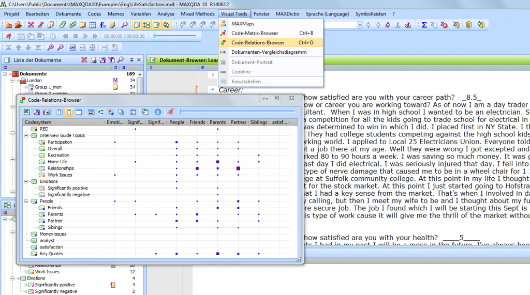Click the move to top arrow icon
This screenshot has height=295, width=530.
click(8, 48)
